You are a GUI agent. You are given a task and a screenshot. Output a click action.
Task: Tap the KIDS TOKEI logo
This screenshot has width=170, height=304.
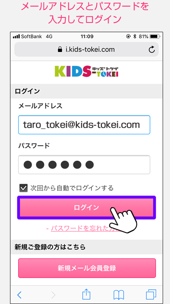[87, 71]
